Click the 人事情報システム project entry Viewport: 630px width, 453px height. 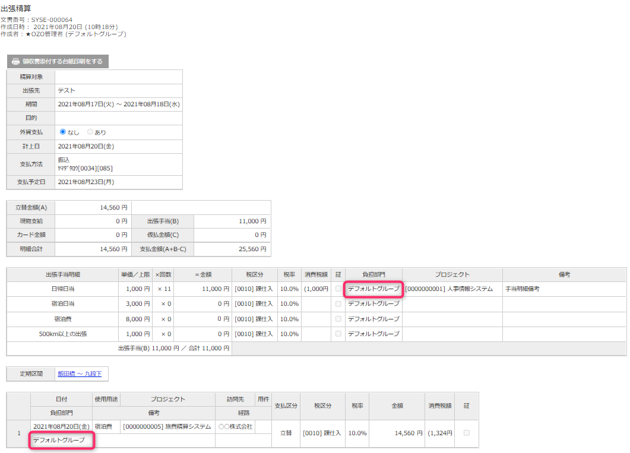click(x=449, y=289)
